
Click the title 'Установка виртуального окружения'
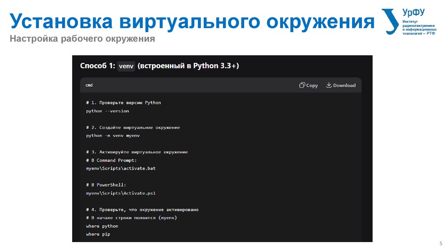click(x=192, y=21)
